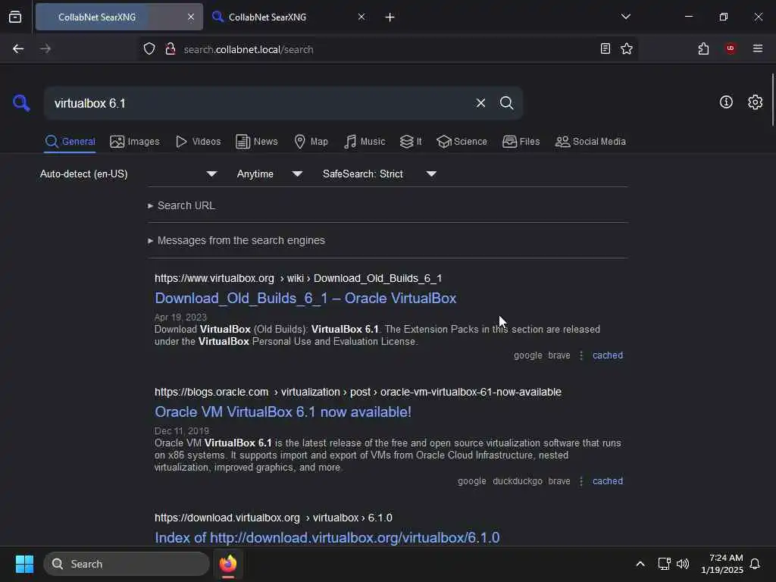Switch to Images category
This screenshot has width=776, height=582.
(135, 142)
